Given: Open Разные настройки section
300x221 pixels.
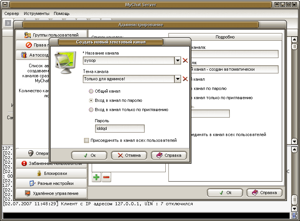Looking at the screenshot, I should click(x=51, y=183).
